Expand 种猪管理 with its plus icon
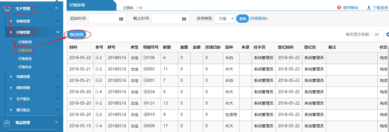The image size is (389, 132). 58,21
